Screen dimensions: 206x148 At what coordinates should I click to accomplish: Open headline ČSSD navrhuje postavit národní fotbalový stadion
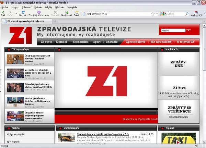pos(37,59)
